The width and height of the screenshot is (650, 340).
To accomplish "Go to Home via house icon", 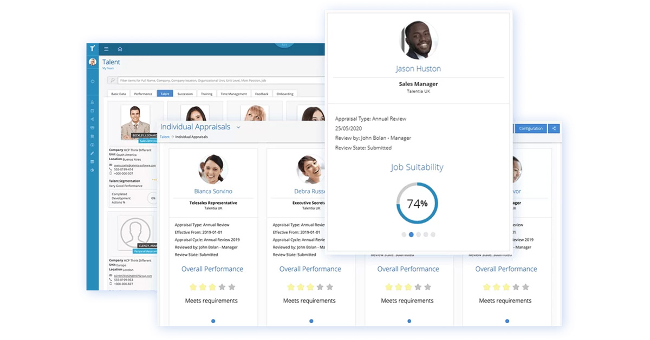I will pos(120,49).
